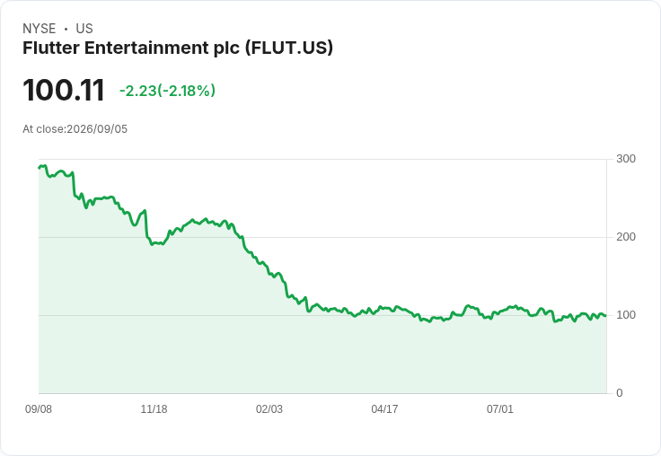Click the 100 price axis label
This screenshot has height=456, width=661.
626,315
